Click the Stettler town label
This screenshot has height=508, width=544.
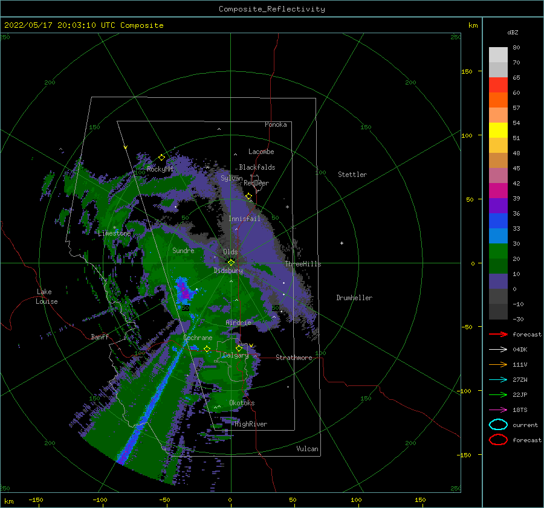pos(352,175)
